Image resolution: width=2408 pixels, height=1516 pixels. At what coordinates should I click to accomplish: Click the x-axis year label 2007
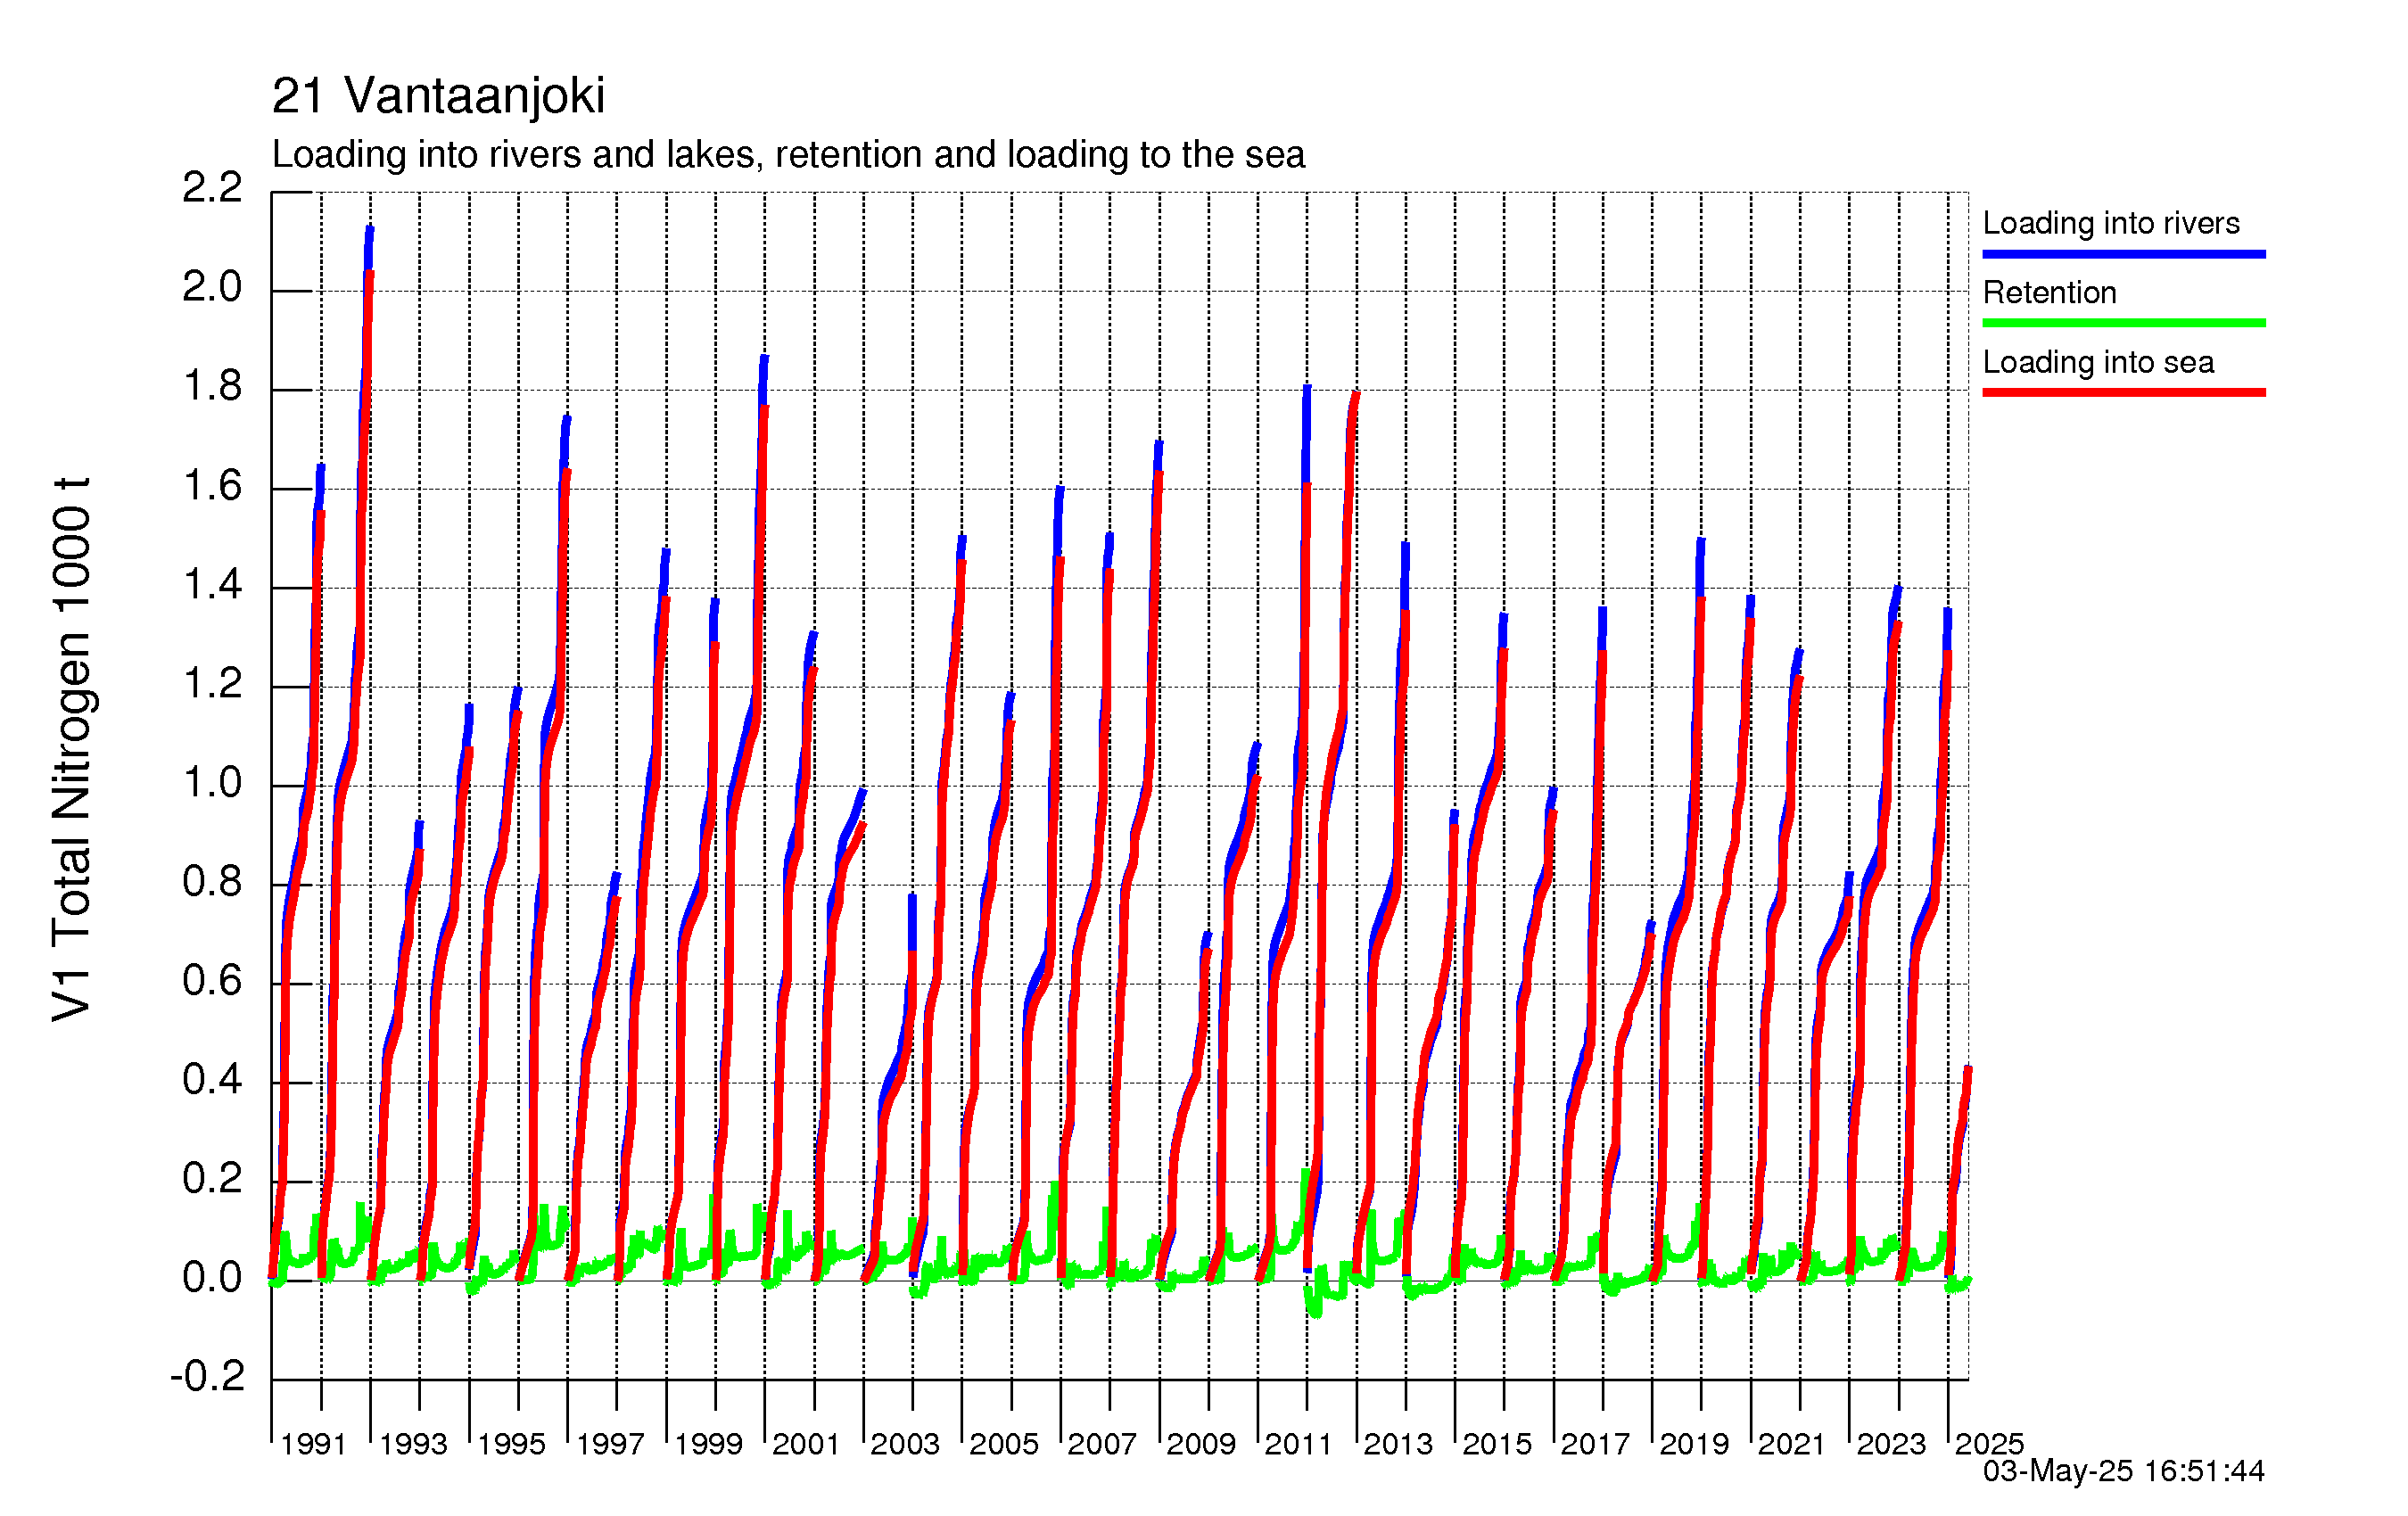(x=1102, y=1444)
